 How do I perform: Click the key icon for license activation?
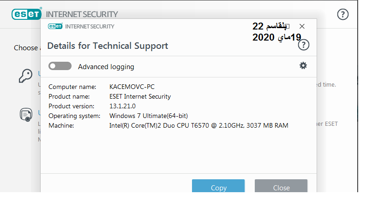[x=25, y=76]
